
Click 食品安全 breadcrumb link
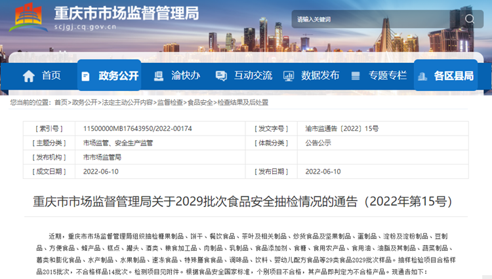200,103
